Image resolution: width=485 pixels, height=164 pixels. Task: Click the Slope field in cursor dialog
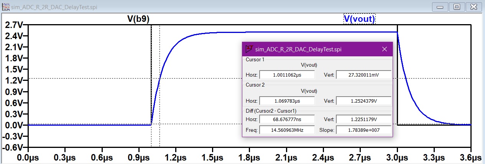(x=363, y=130)
